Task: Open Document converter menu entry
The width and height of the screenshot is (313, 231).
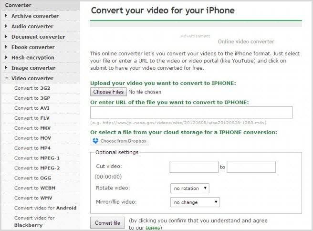Action: (38, 37)
